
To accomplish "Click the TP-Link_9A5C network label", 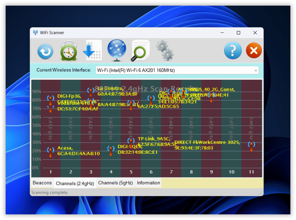I will tap(154, 139).
